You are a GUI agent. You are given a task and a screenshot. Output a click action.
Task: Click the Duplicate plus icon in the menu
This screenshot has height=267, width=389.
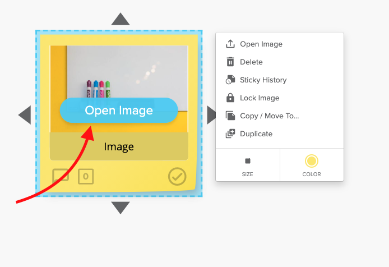point(230,133)
